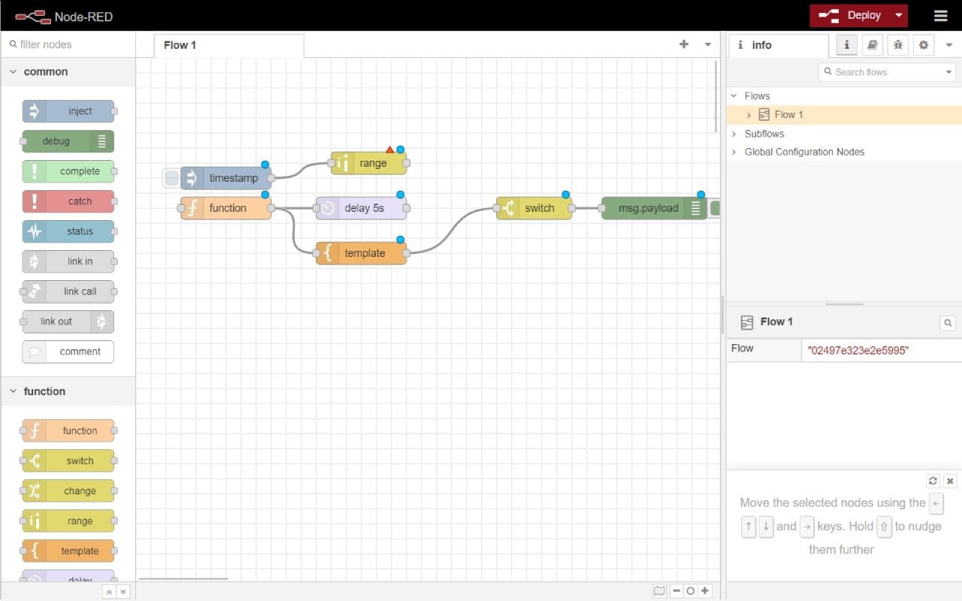Reset the canvas zoom level
The image size is (962, 601).
coord(690,590)
